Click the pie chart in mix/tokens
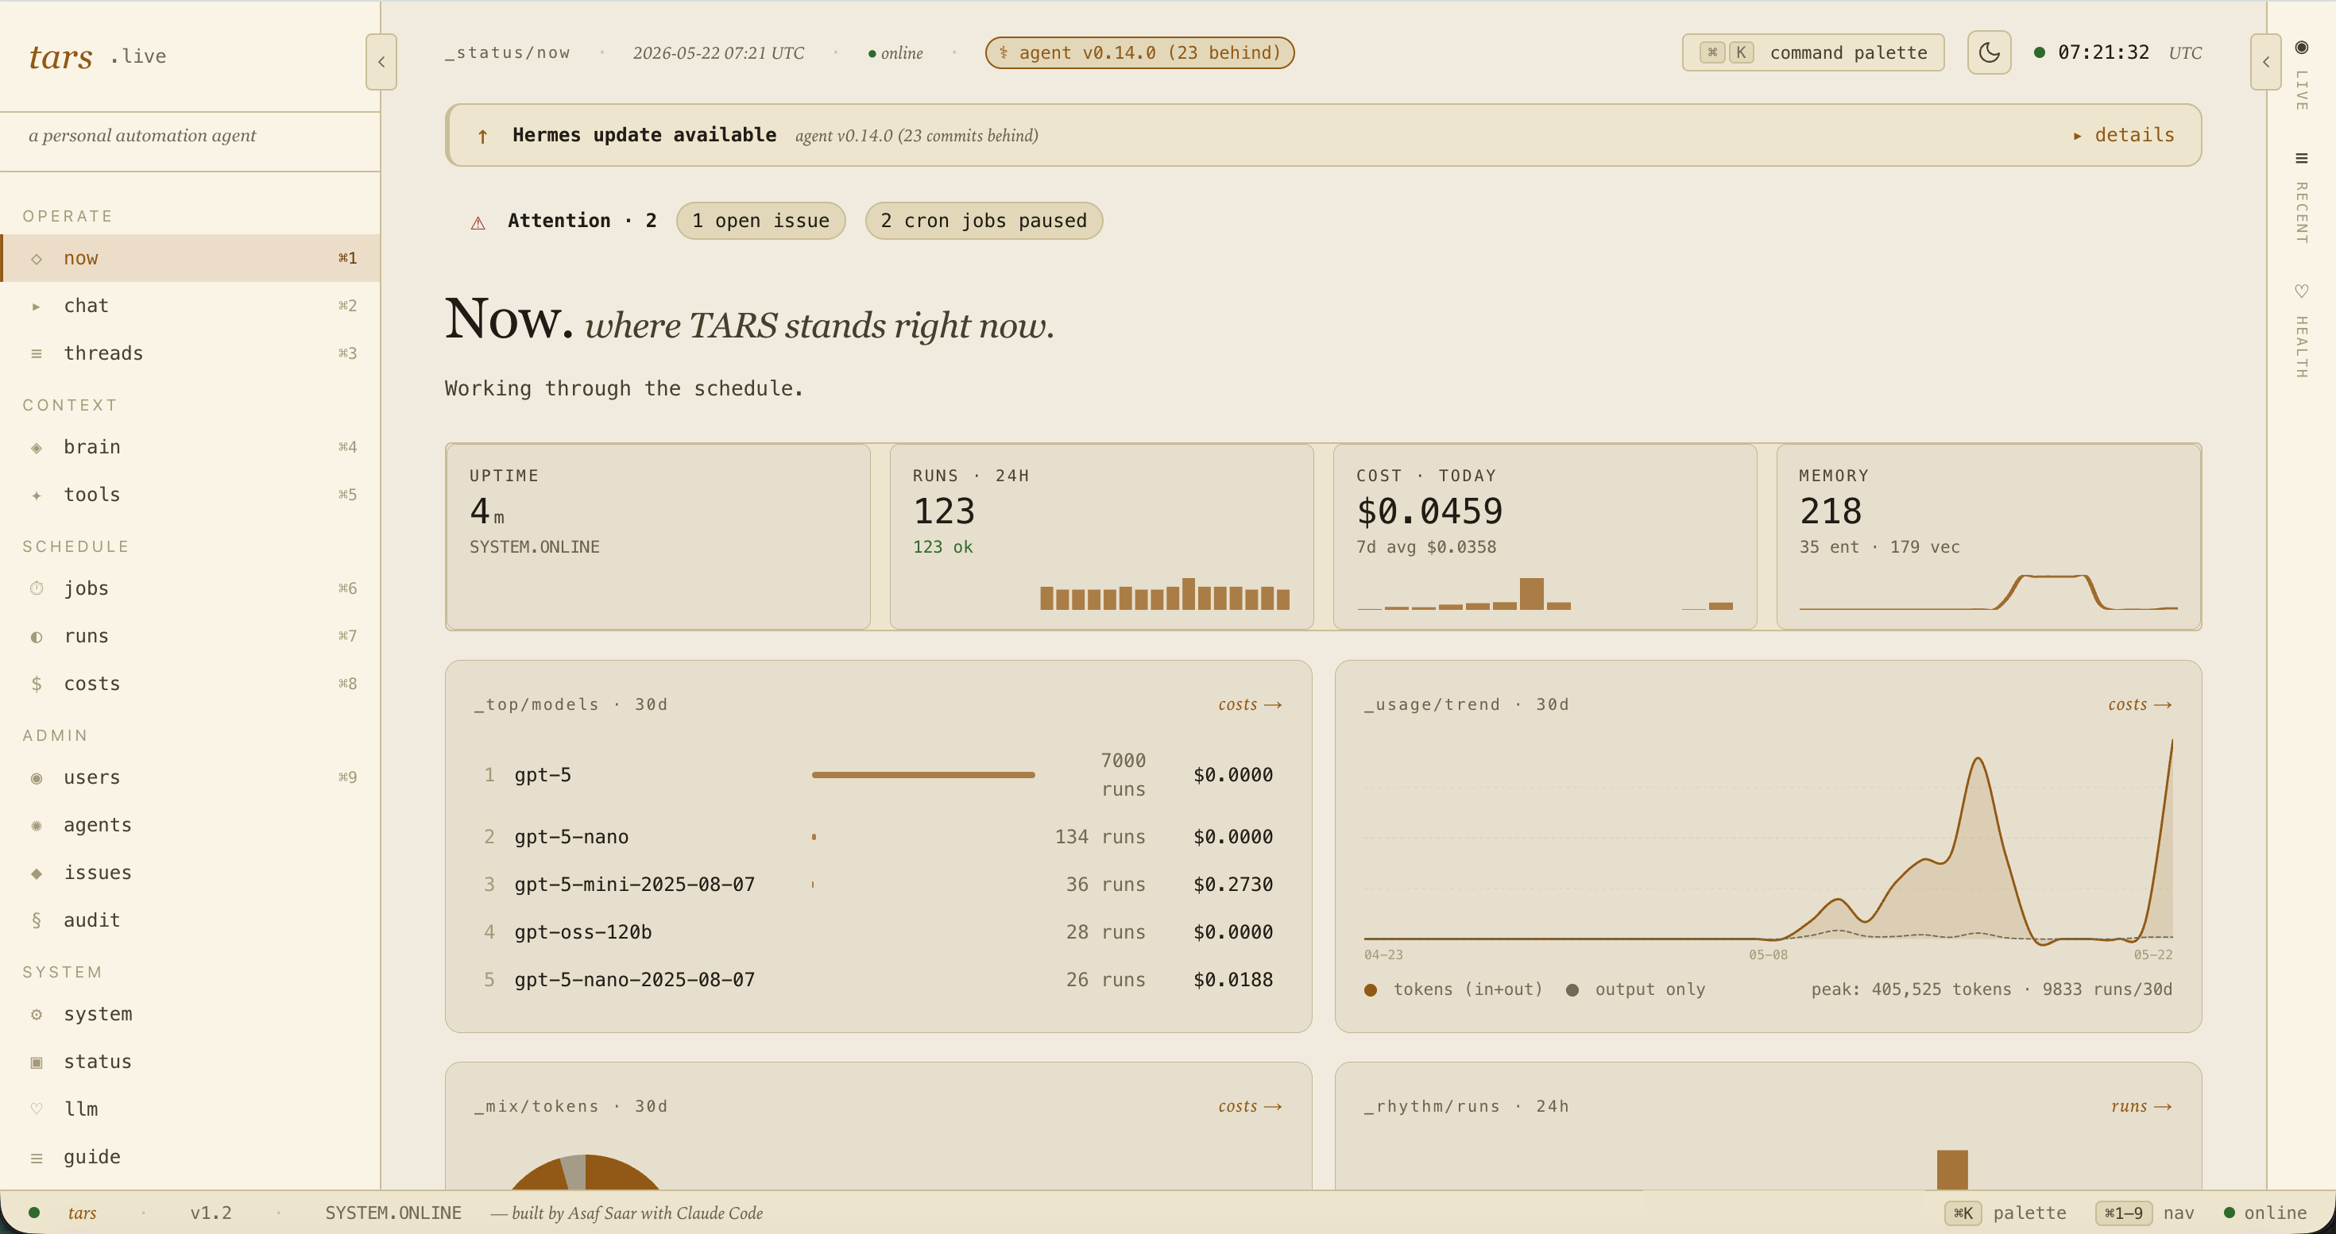Image resolution: width=2336 pixels, height=1234 pixels. click(x=585, y=1172)
